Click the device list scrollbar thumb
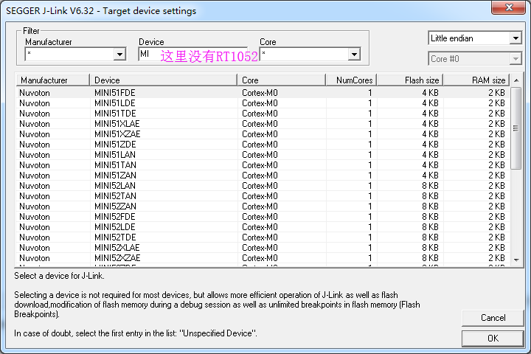 point(516,128)
